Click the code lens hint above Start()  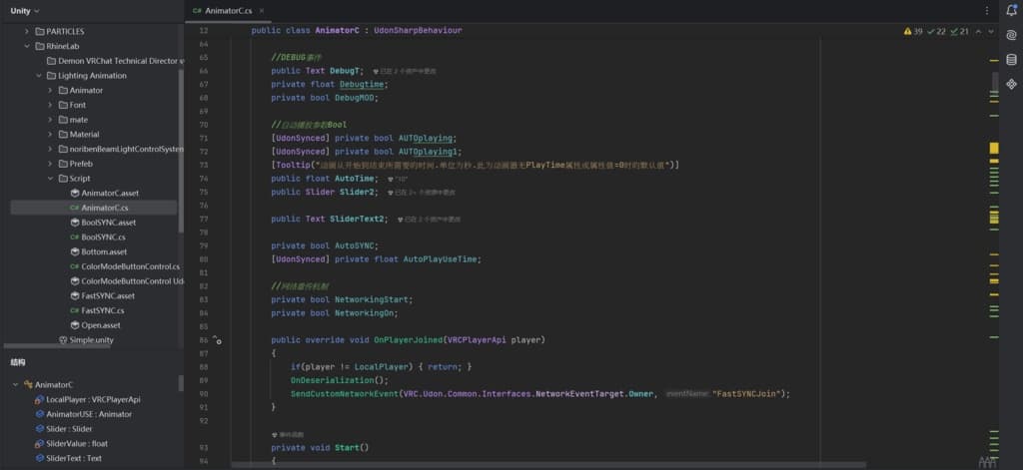coord(287,434)
